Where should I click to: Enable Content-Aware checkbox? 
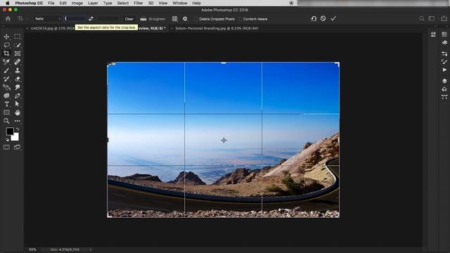pos(240,19)
